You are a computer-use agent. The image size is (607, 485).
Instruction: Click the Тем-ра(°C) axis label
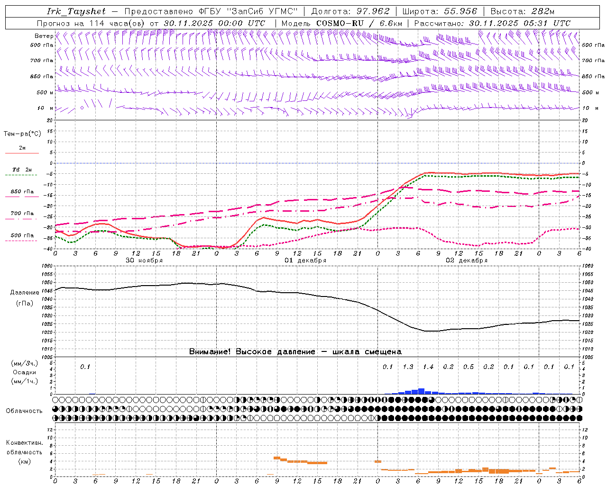coord(22,134)
